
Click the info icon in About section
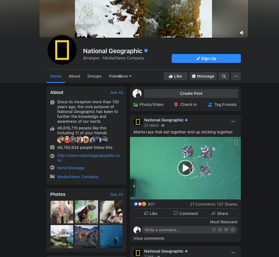(52, 102)
